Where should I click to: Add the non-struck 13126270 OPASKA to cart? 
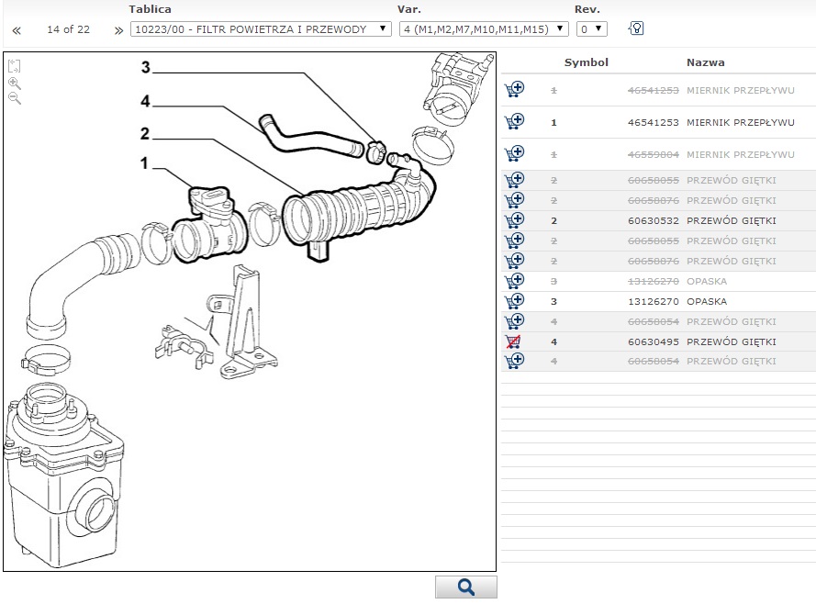(514, 301)
